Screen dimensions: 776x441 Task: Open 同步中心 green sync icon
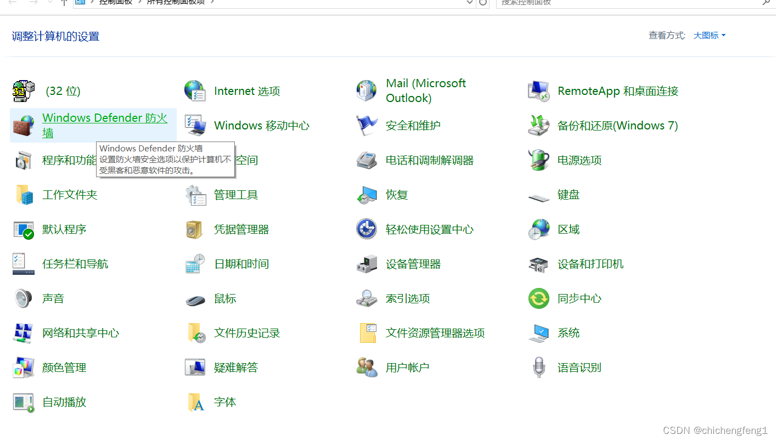coord(538,298)
